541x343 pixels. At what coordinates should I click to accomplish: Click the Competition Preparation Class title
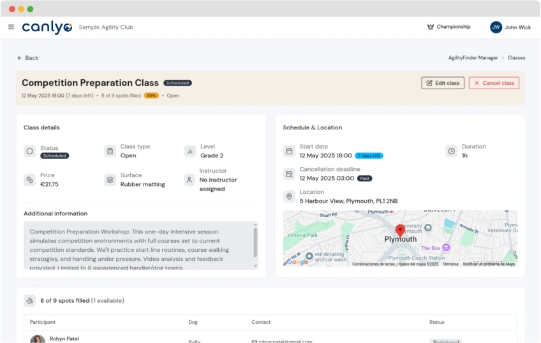(90, 83)
